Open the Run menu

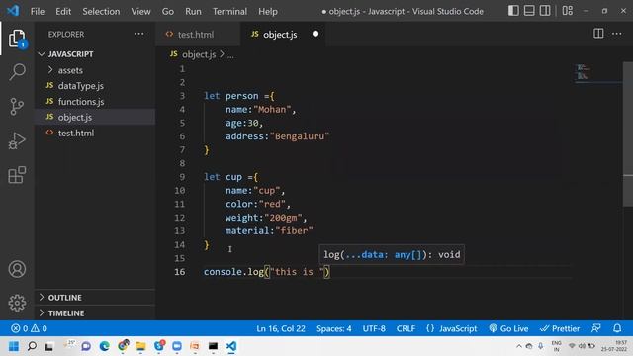(x=193, y=11)
